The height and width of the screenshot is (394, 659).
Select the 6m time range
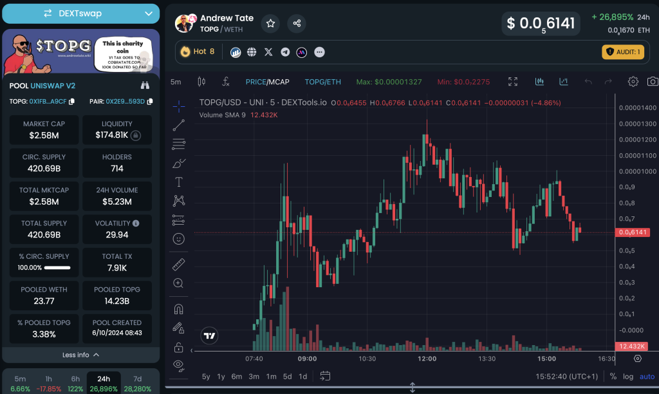click(x=237, y=377)
